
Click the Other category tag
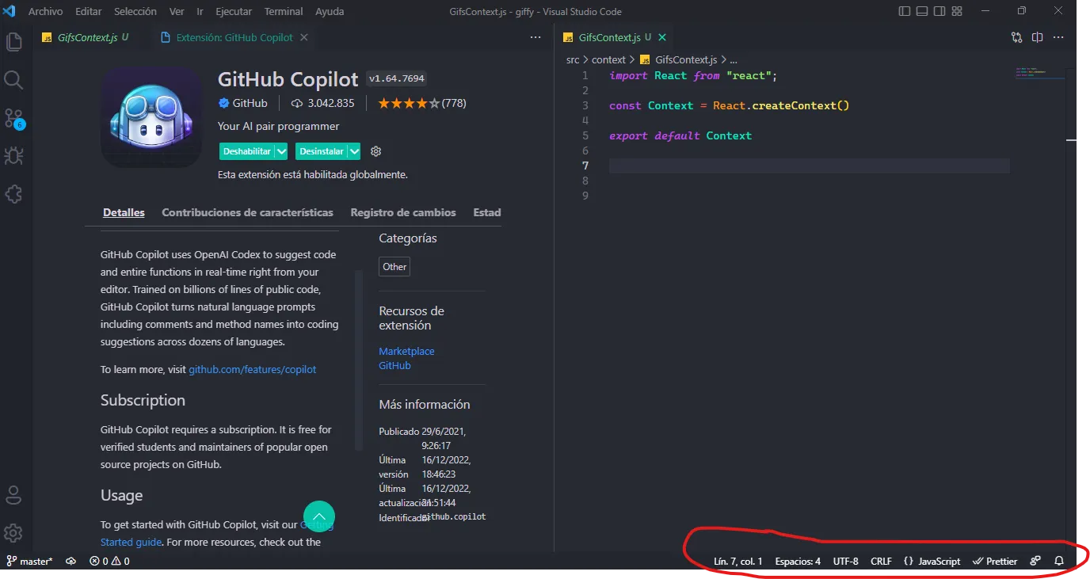(x=394, y=267)
